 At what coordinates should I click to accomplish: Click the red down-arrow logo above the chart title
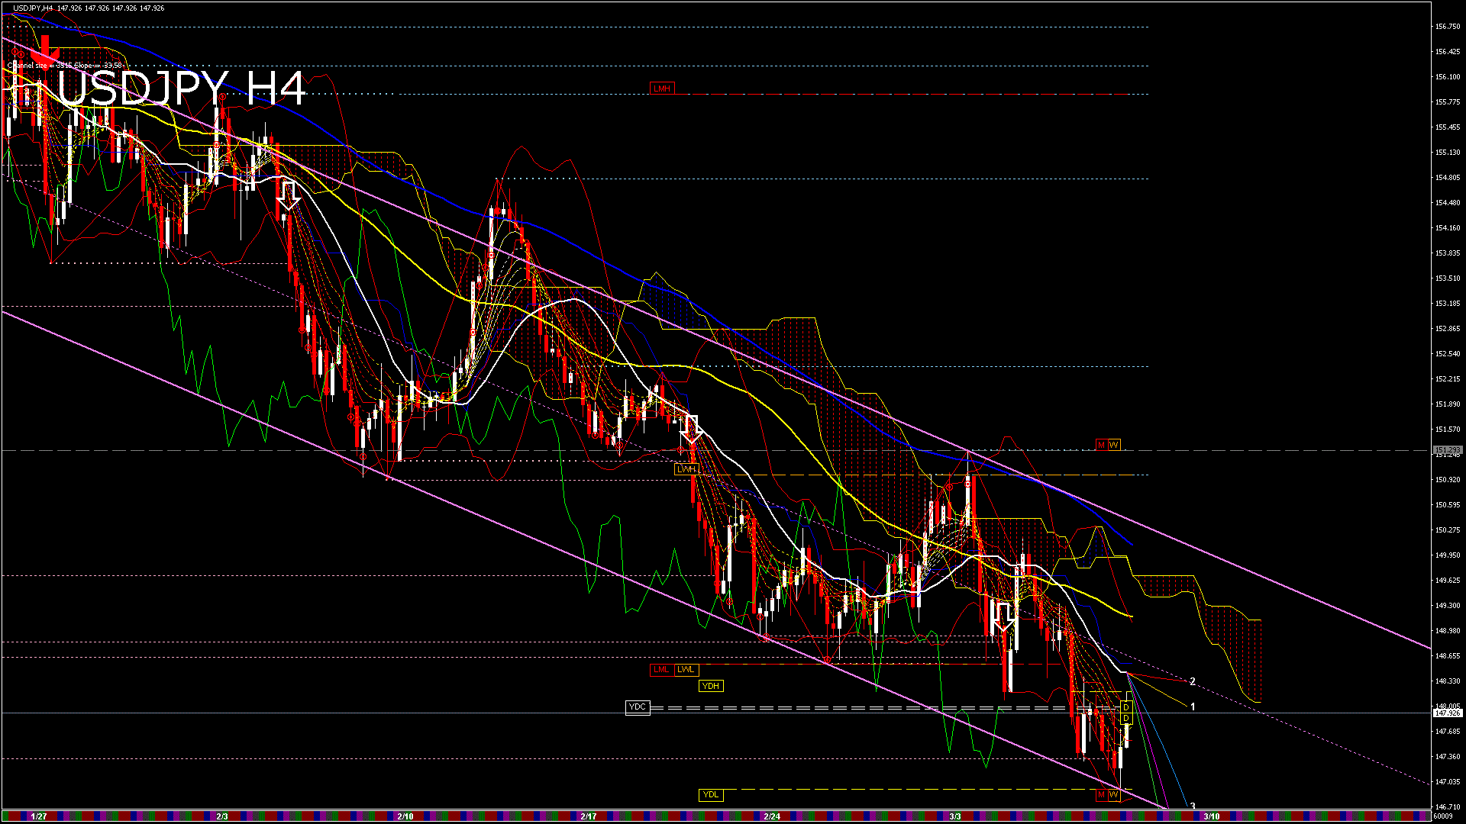(46, 50)
